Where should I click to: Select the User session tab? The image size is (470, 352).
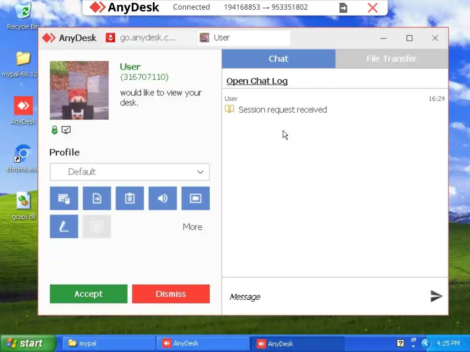pos(243,38)
